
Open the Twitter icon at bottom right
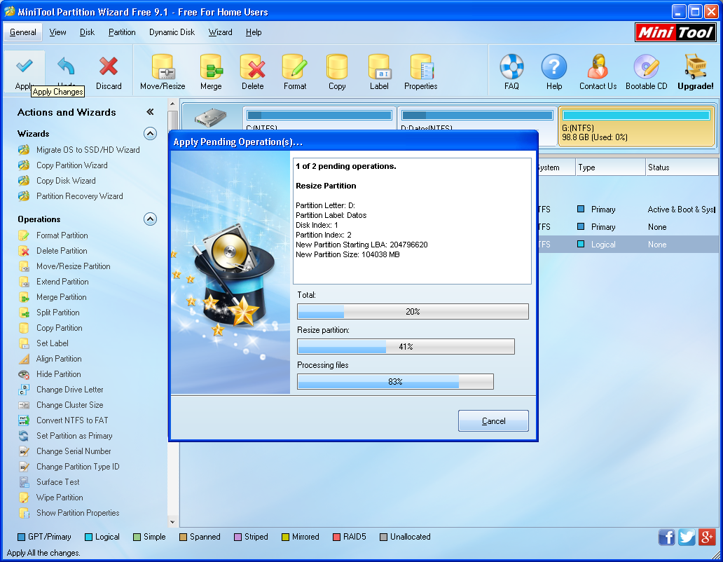click(x=687, y=537)
